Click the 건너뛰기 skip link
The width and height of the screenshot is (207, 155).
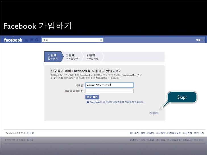154,113
